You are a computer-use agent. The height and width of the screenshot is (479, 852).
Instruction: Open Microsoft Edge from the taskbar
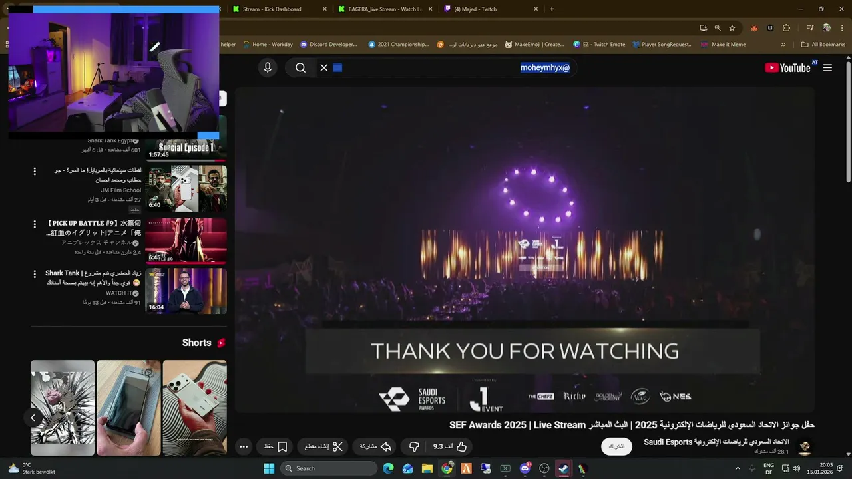click(388, 468)
